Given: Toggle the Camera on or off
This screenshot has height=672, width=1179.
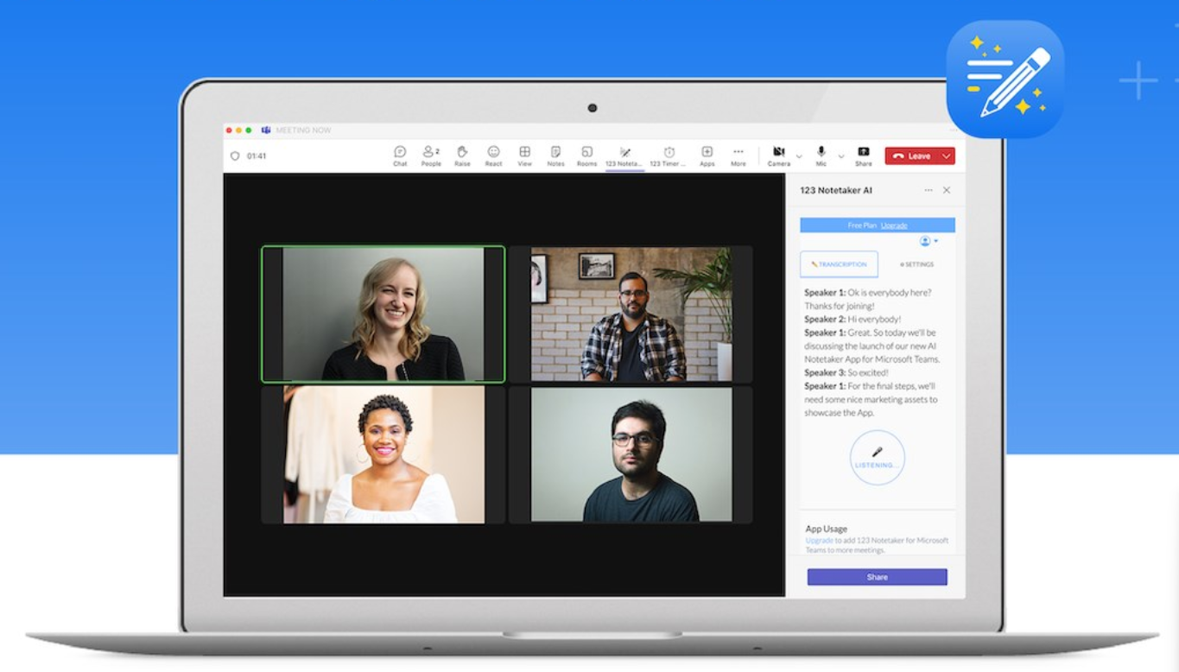Looking at the screenshot, I should pos(778,155).
